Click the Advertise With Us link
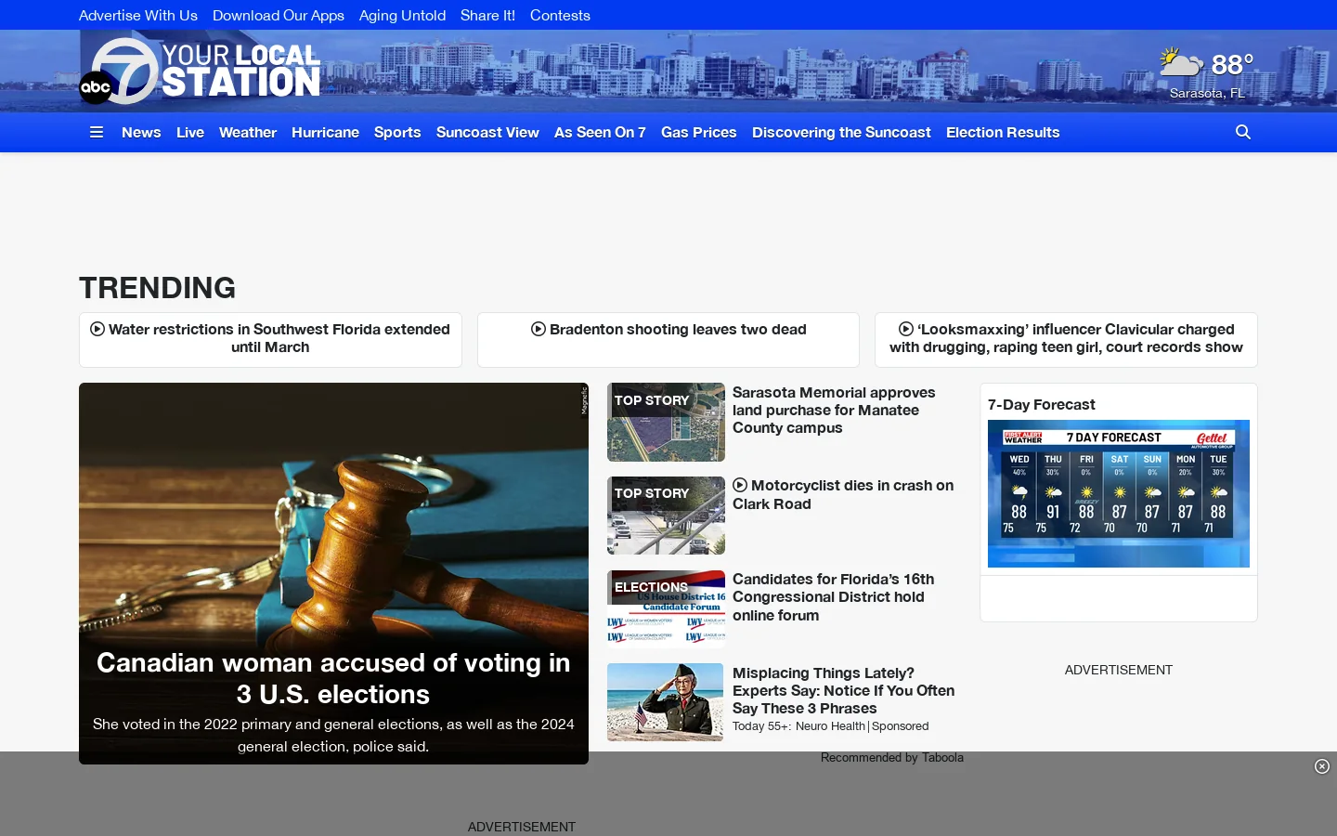This screenshot has width=1337, height=836. tap(138, 15)
